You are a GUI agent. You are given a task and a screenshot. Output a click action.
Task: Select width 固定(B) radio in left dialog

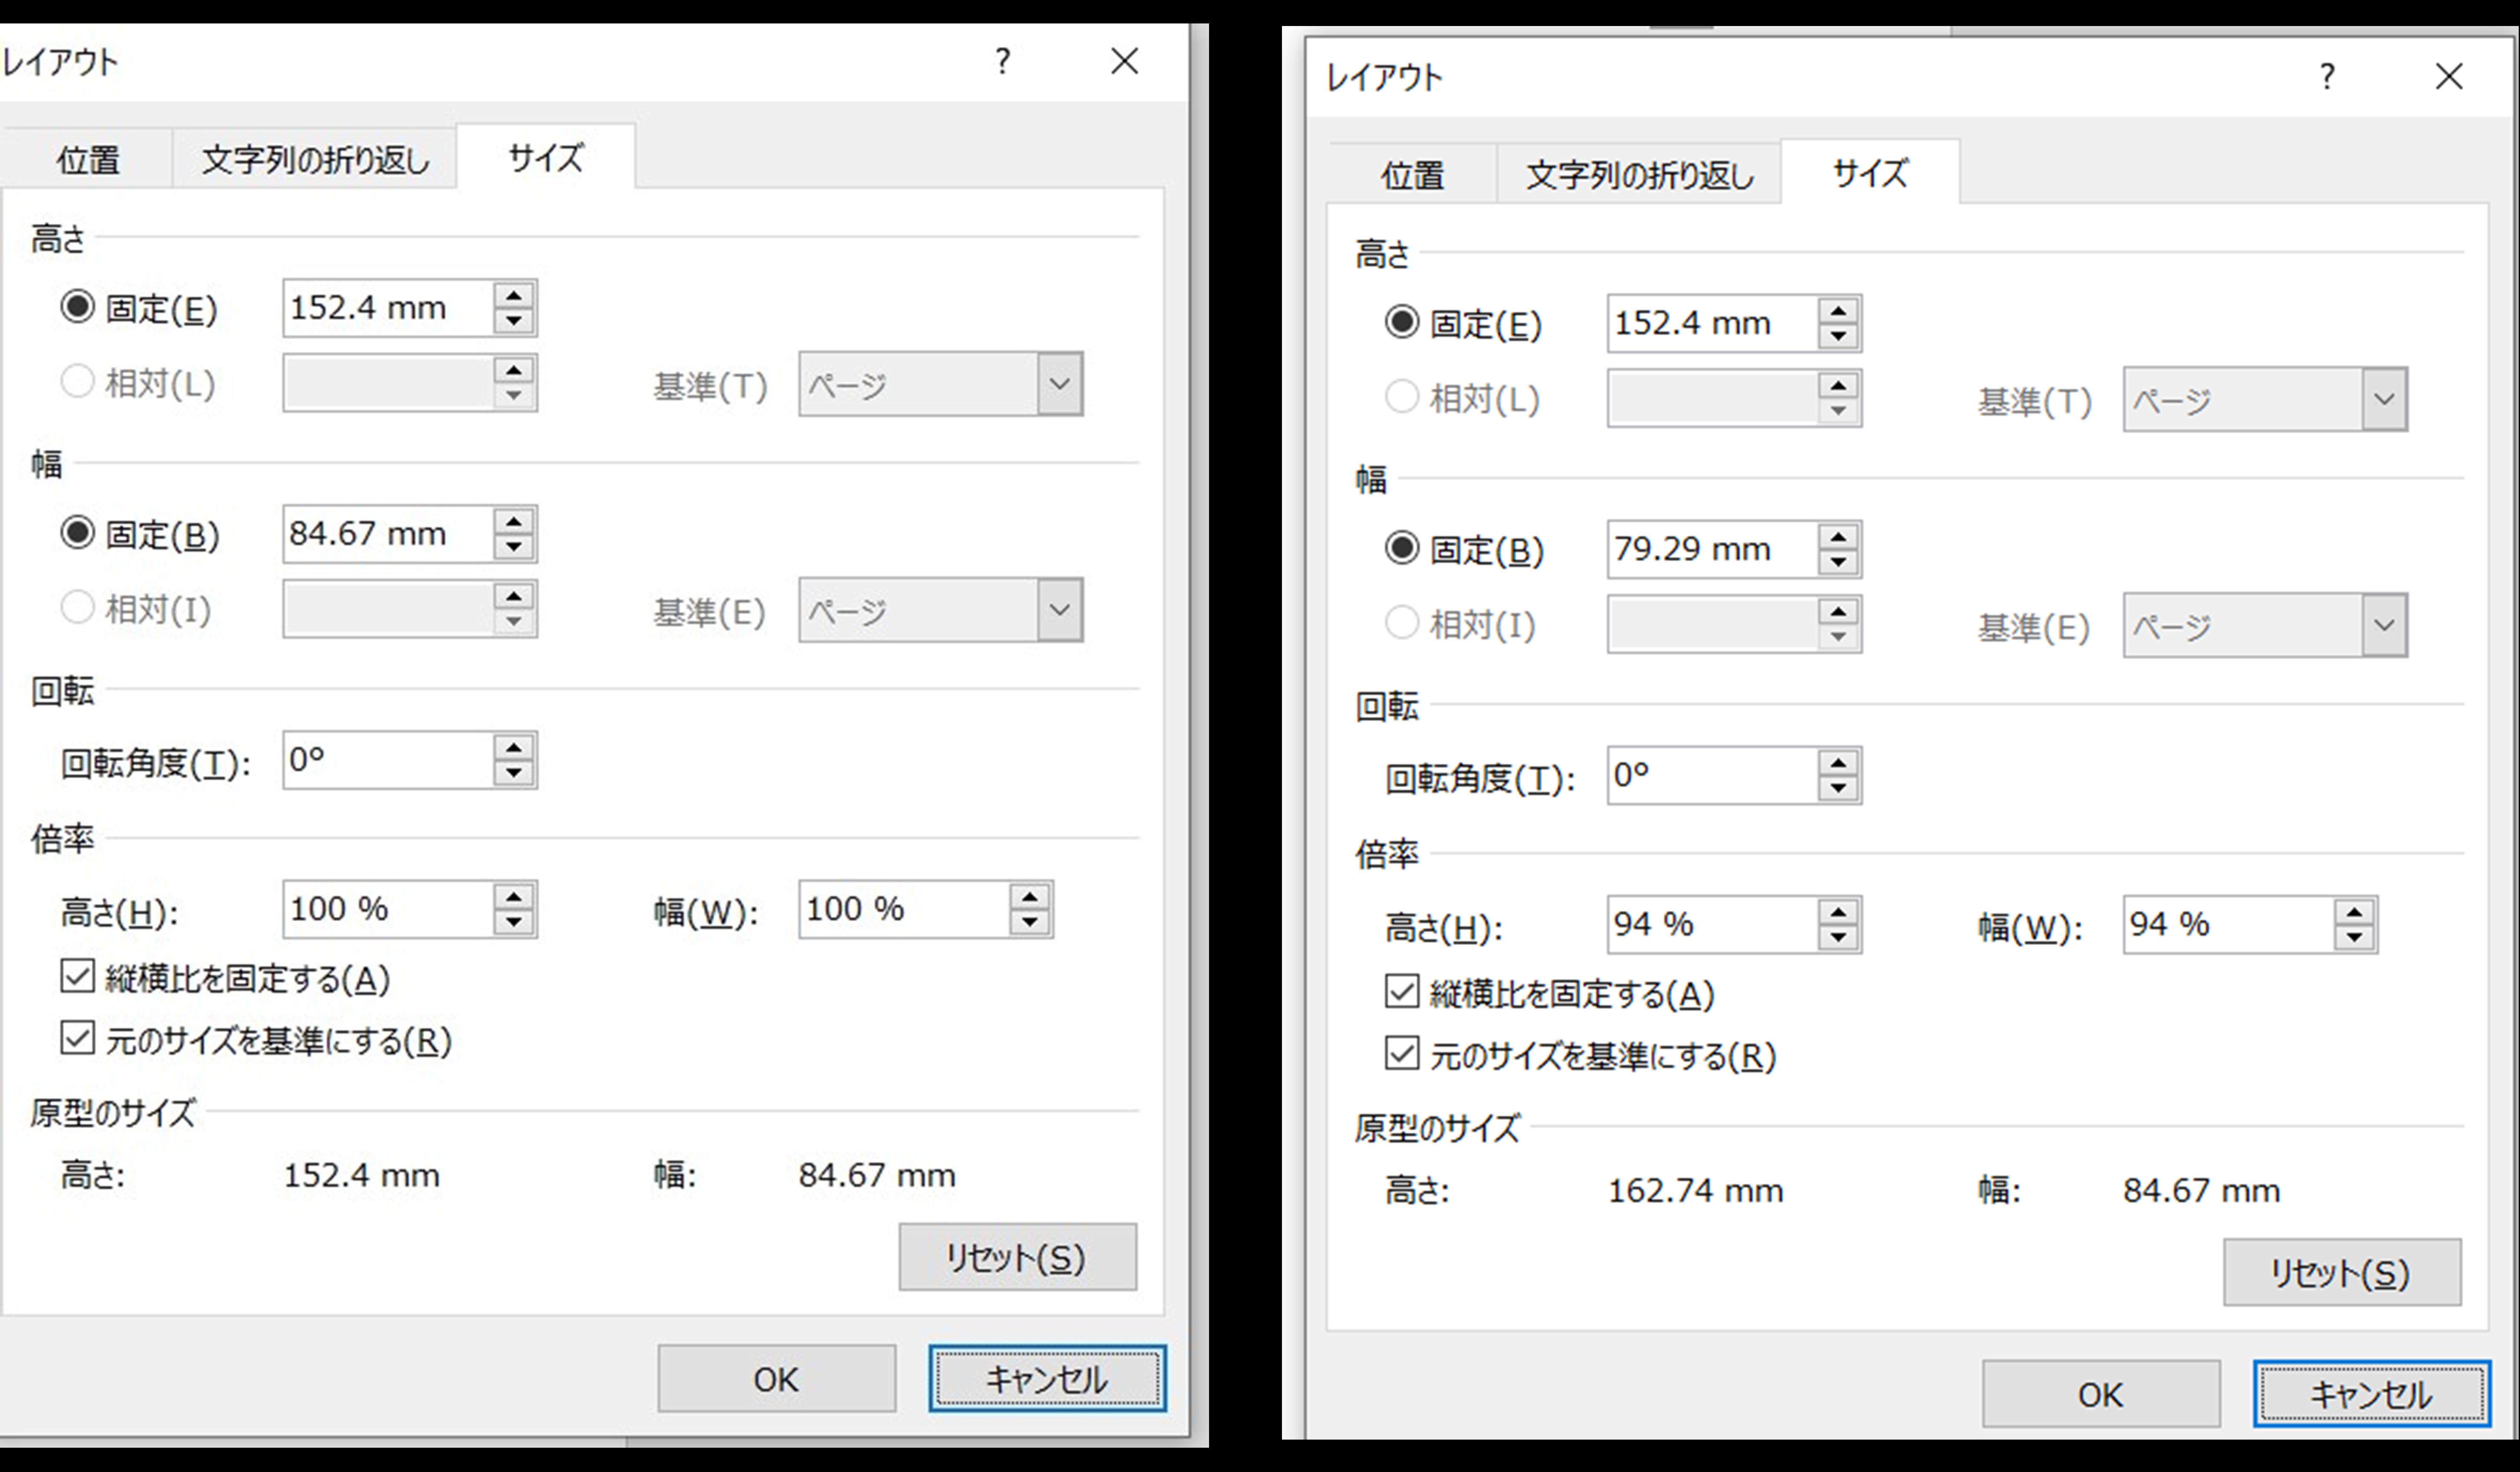pos(77,533)
